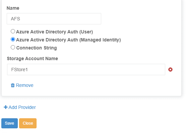The width and height of the screenshot is (186, 133).
Task: Place cursor on the AFS text
Action: (15, 19)
